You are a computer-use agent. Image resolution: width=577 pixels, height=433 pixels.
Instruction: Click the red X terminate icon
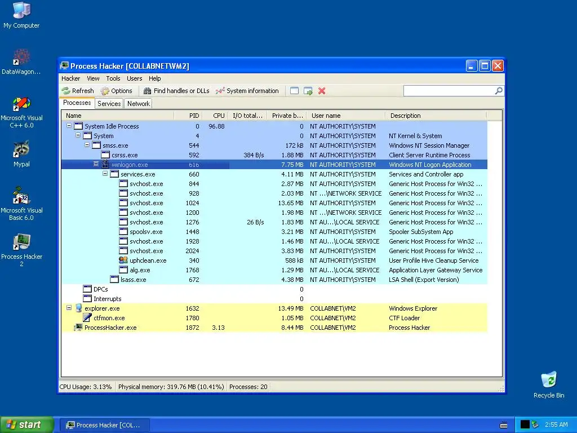(322, 91)
